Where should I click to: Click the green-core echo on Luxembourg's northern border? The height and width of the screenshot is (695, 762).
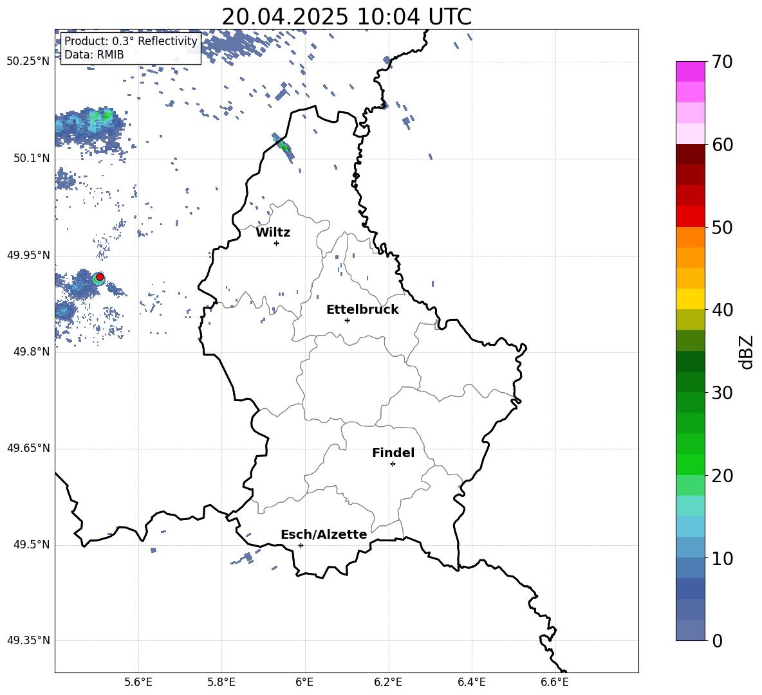[x=283, y=146]
